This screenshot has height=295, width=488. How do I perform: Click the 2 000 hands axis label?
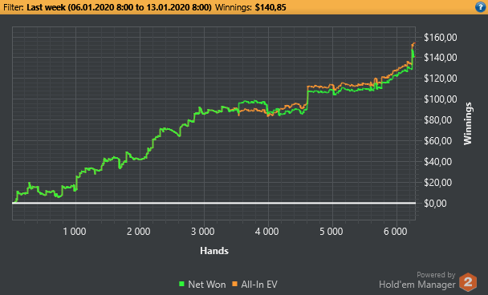[139, 232]
